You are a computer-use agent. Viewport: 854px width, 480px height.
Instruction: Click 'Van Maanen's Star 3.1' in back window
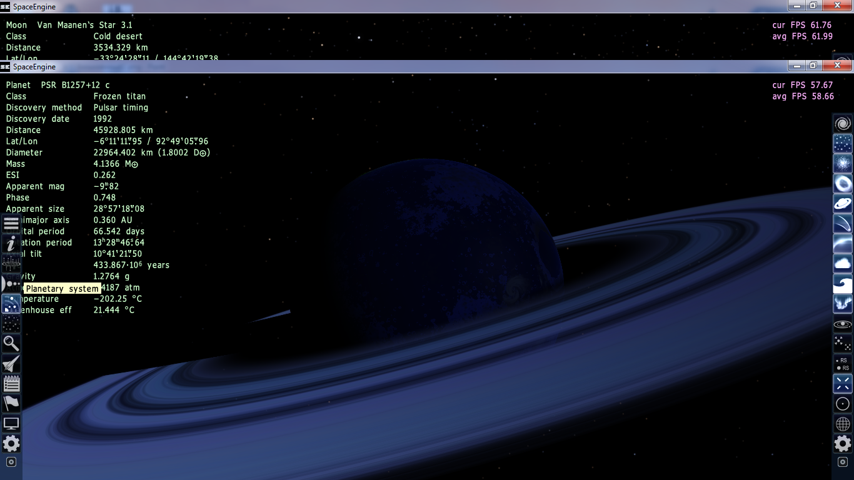(x=85, y=25)
